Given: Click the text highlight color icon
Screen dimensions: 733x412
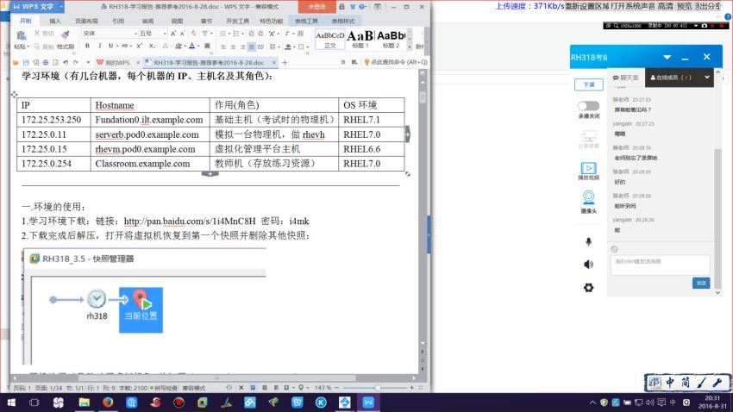Looking at the screenshot, I should pos(179,46).
